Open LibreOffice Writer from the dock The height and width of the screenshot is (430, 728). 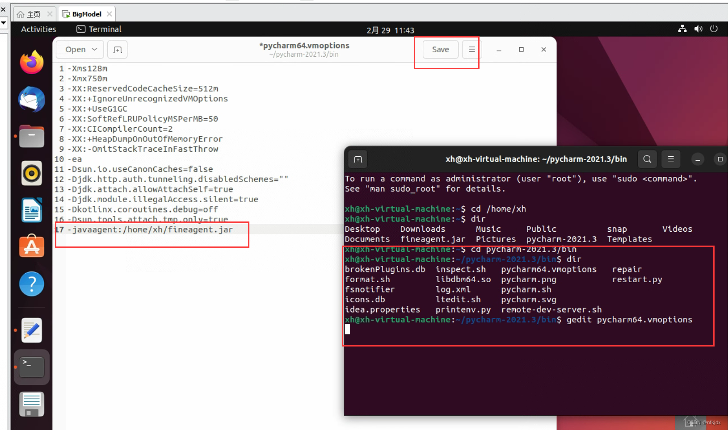click(32, 210)
